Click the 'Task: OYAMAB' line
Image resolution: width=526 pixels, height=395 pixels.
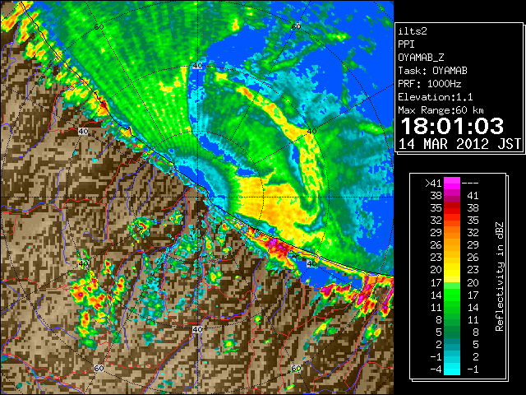coord(433,71)
